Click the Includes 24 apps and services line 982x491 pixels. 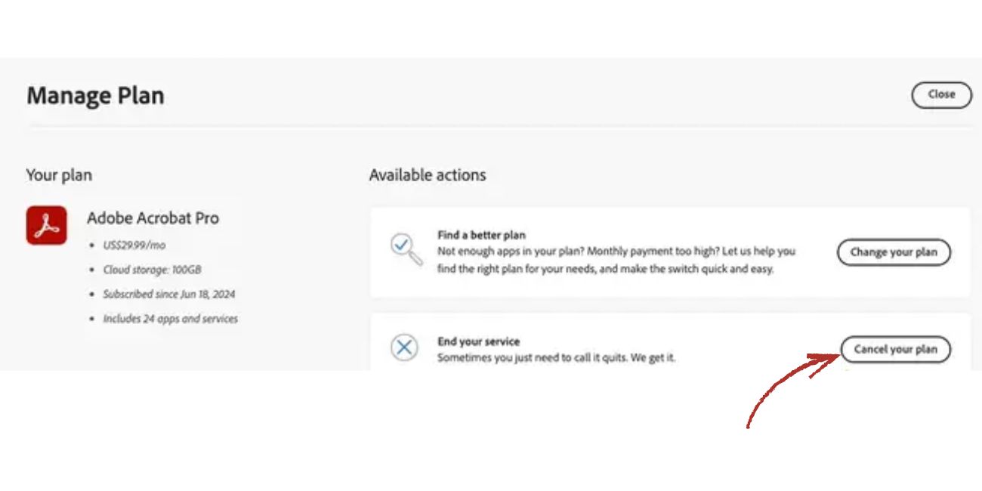tap(170, 319)
